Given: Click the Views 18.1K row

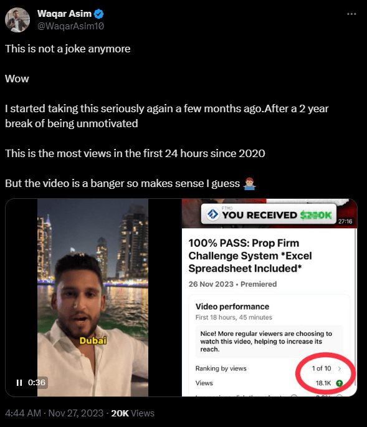Looking at the screenshot, I should click(x=269, y=383).
